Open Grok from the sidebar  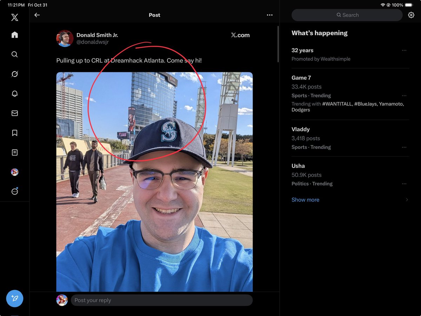pos(14,74)
